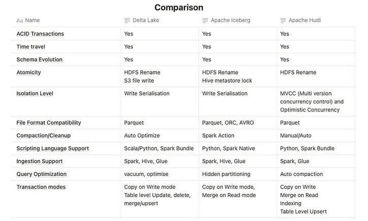
Task: Open the Apache Hudi column header menu
Action: click(305, 21)
